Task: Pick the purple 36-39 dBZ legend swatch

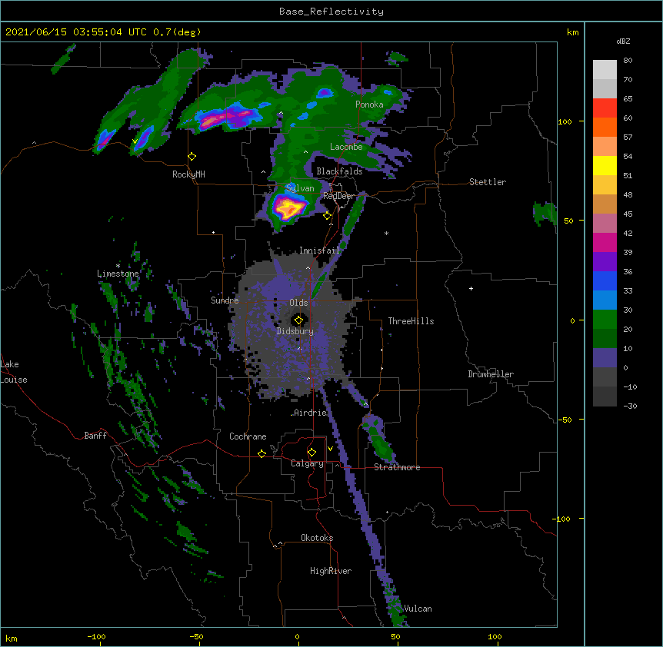Action: tap(605, 262)
